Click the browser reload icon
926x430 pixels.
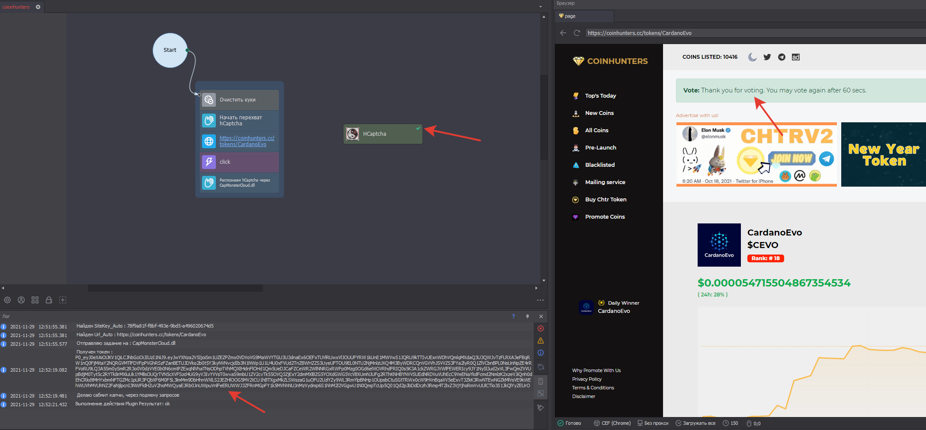pos(577,33)
